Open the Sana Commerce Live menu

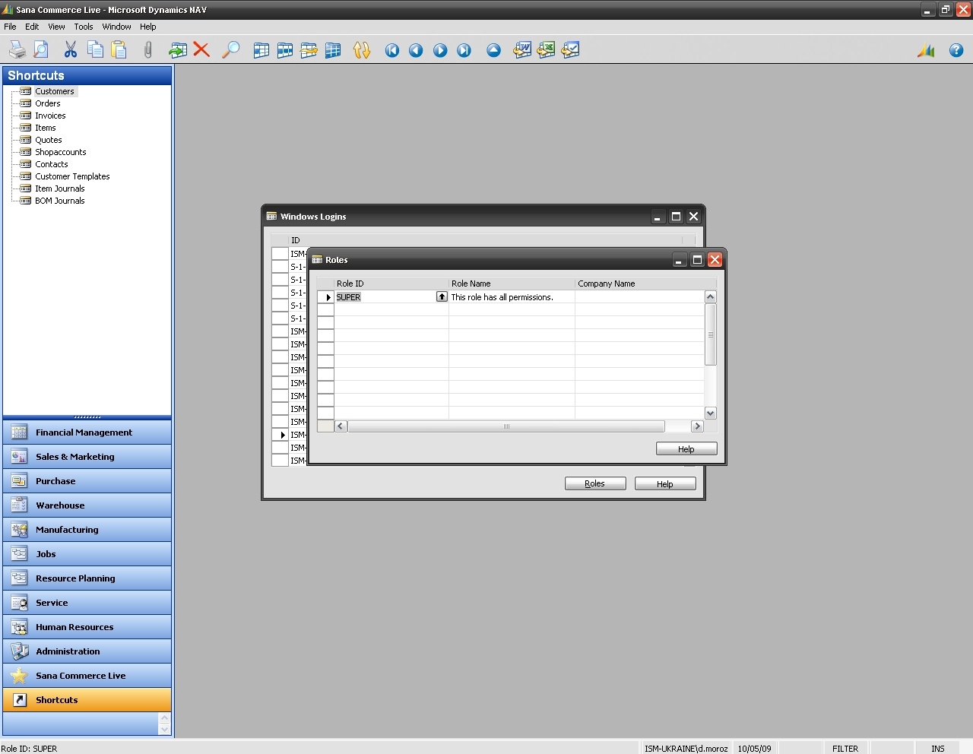coord(87,676)
